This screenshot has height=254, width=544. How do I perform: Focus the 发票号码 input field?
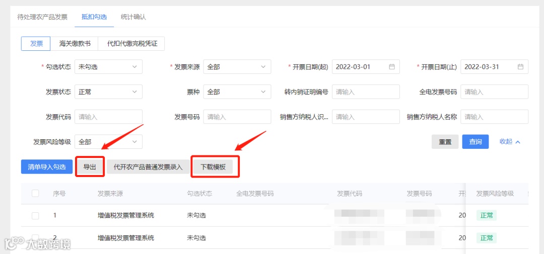click(x=237, y=117)
